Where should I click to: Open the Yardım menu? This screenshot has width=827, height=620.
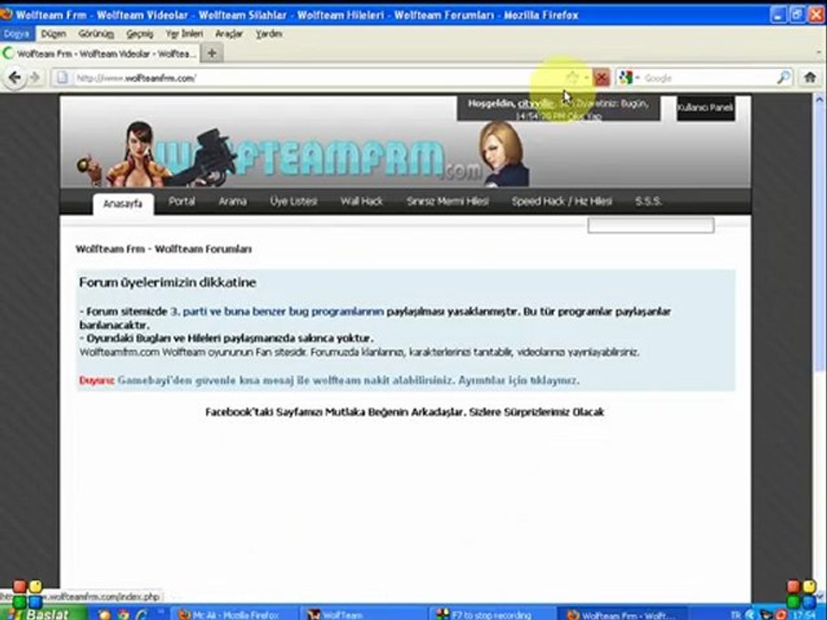269,34
